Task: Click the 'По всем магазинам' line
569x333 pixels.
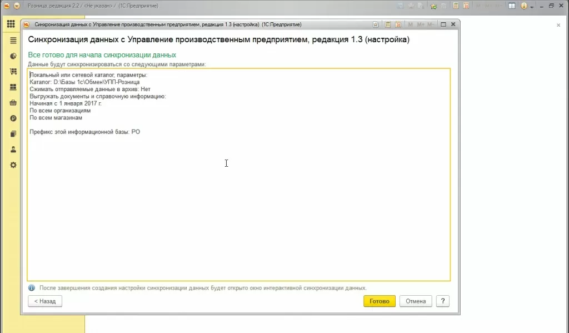Action: pos(56,118)
